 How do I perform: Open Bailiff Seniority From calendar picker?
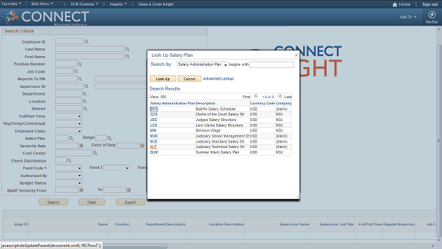[81, 190]
